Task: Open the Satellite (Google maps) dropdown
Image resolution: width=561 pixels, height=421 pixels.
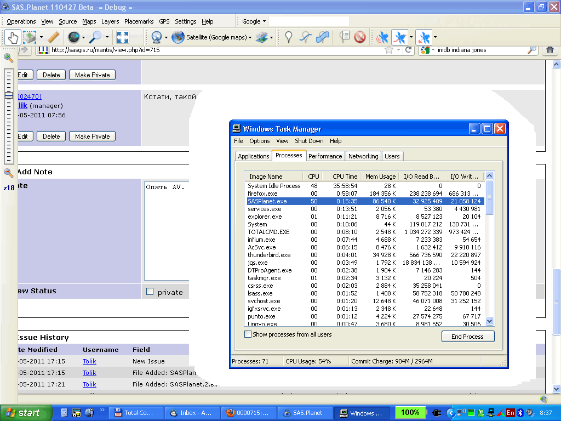Action: (215, 37)
